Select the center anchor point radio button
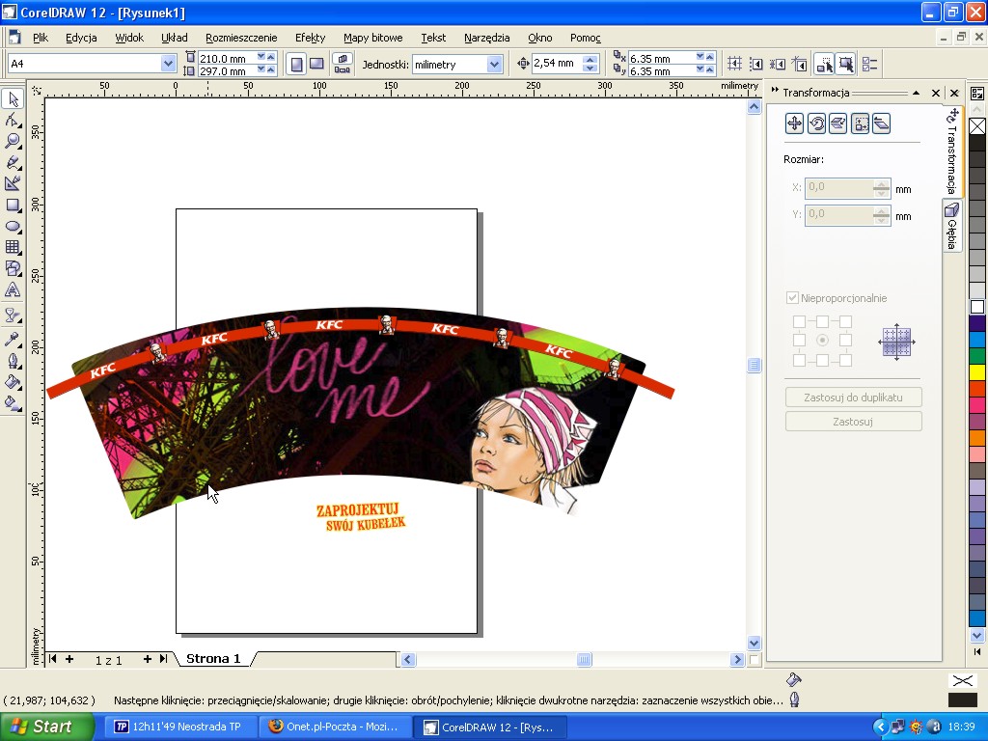Screen dimensions: 988x741 tap(822, 341)
